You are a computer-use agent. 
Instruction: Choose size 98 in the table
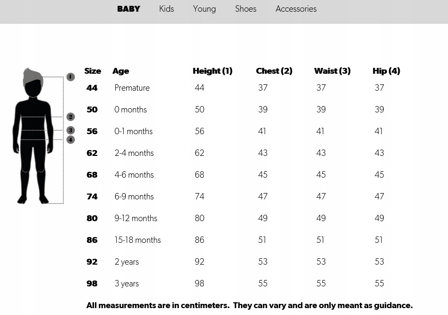[92, 284]
